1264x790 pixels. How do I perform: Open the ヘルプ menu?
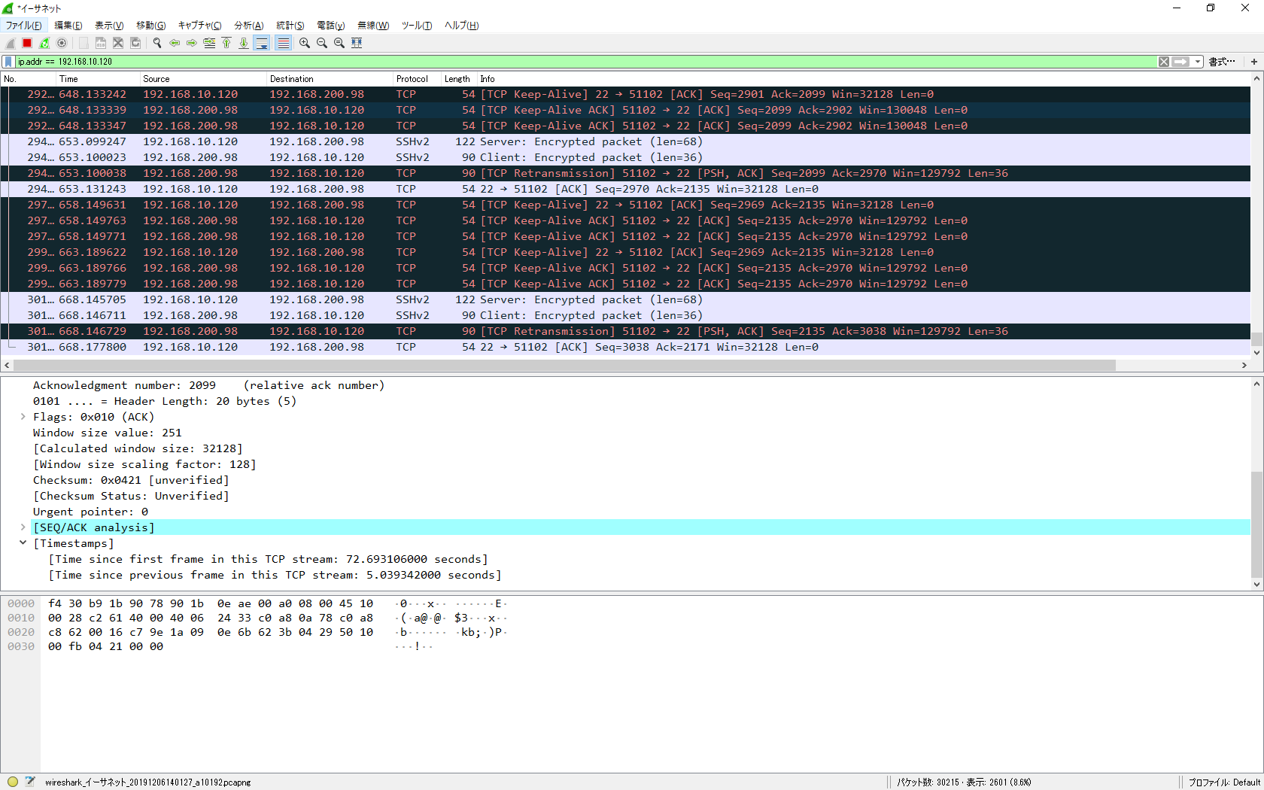[x=462, y=26]
